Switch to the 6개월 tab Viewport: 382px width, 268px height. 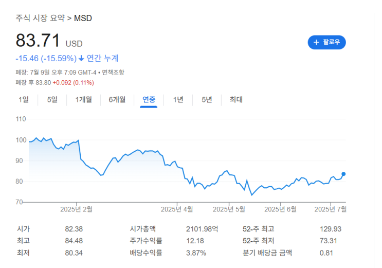[117, 99]
